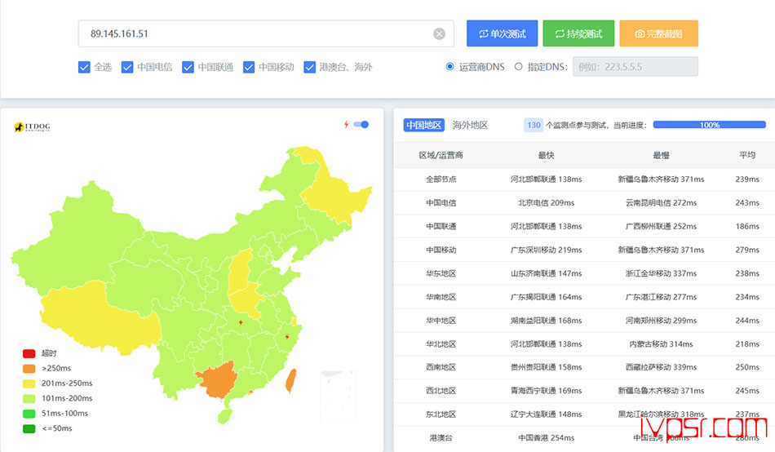This screenshot has width=775, height=452.
Task: Click the yellow 201ms-250ms legend swatch
Action: (29, 383)
